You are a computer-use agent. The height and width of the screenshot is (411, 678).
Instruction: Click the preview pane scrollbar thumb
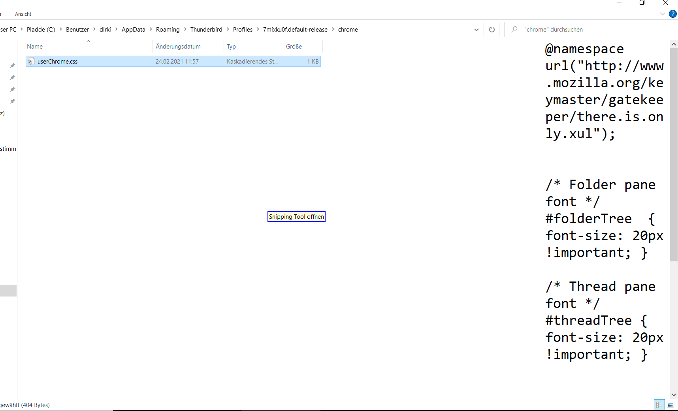(x=674, y=155)
